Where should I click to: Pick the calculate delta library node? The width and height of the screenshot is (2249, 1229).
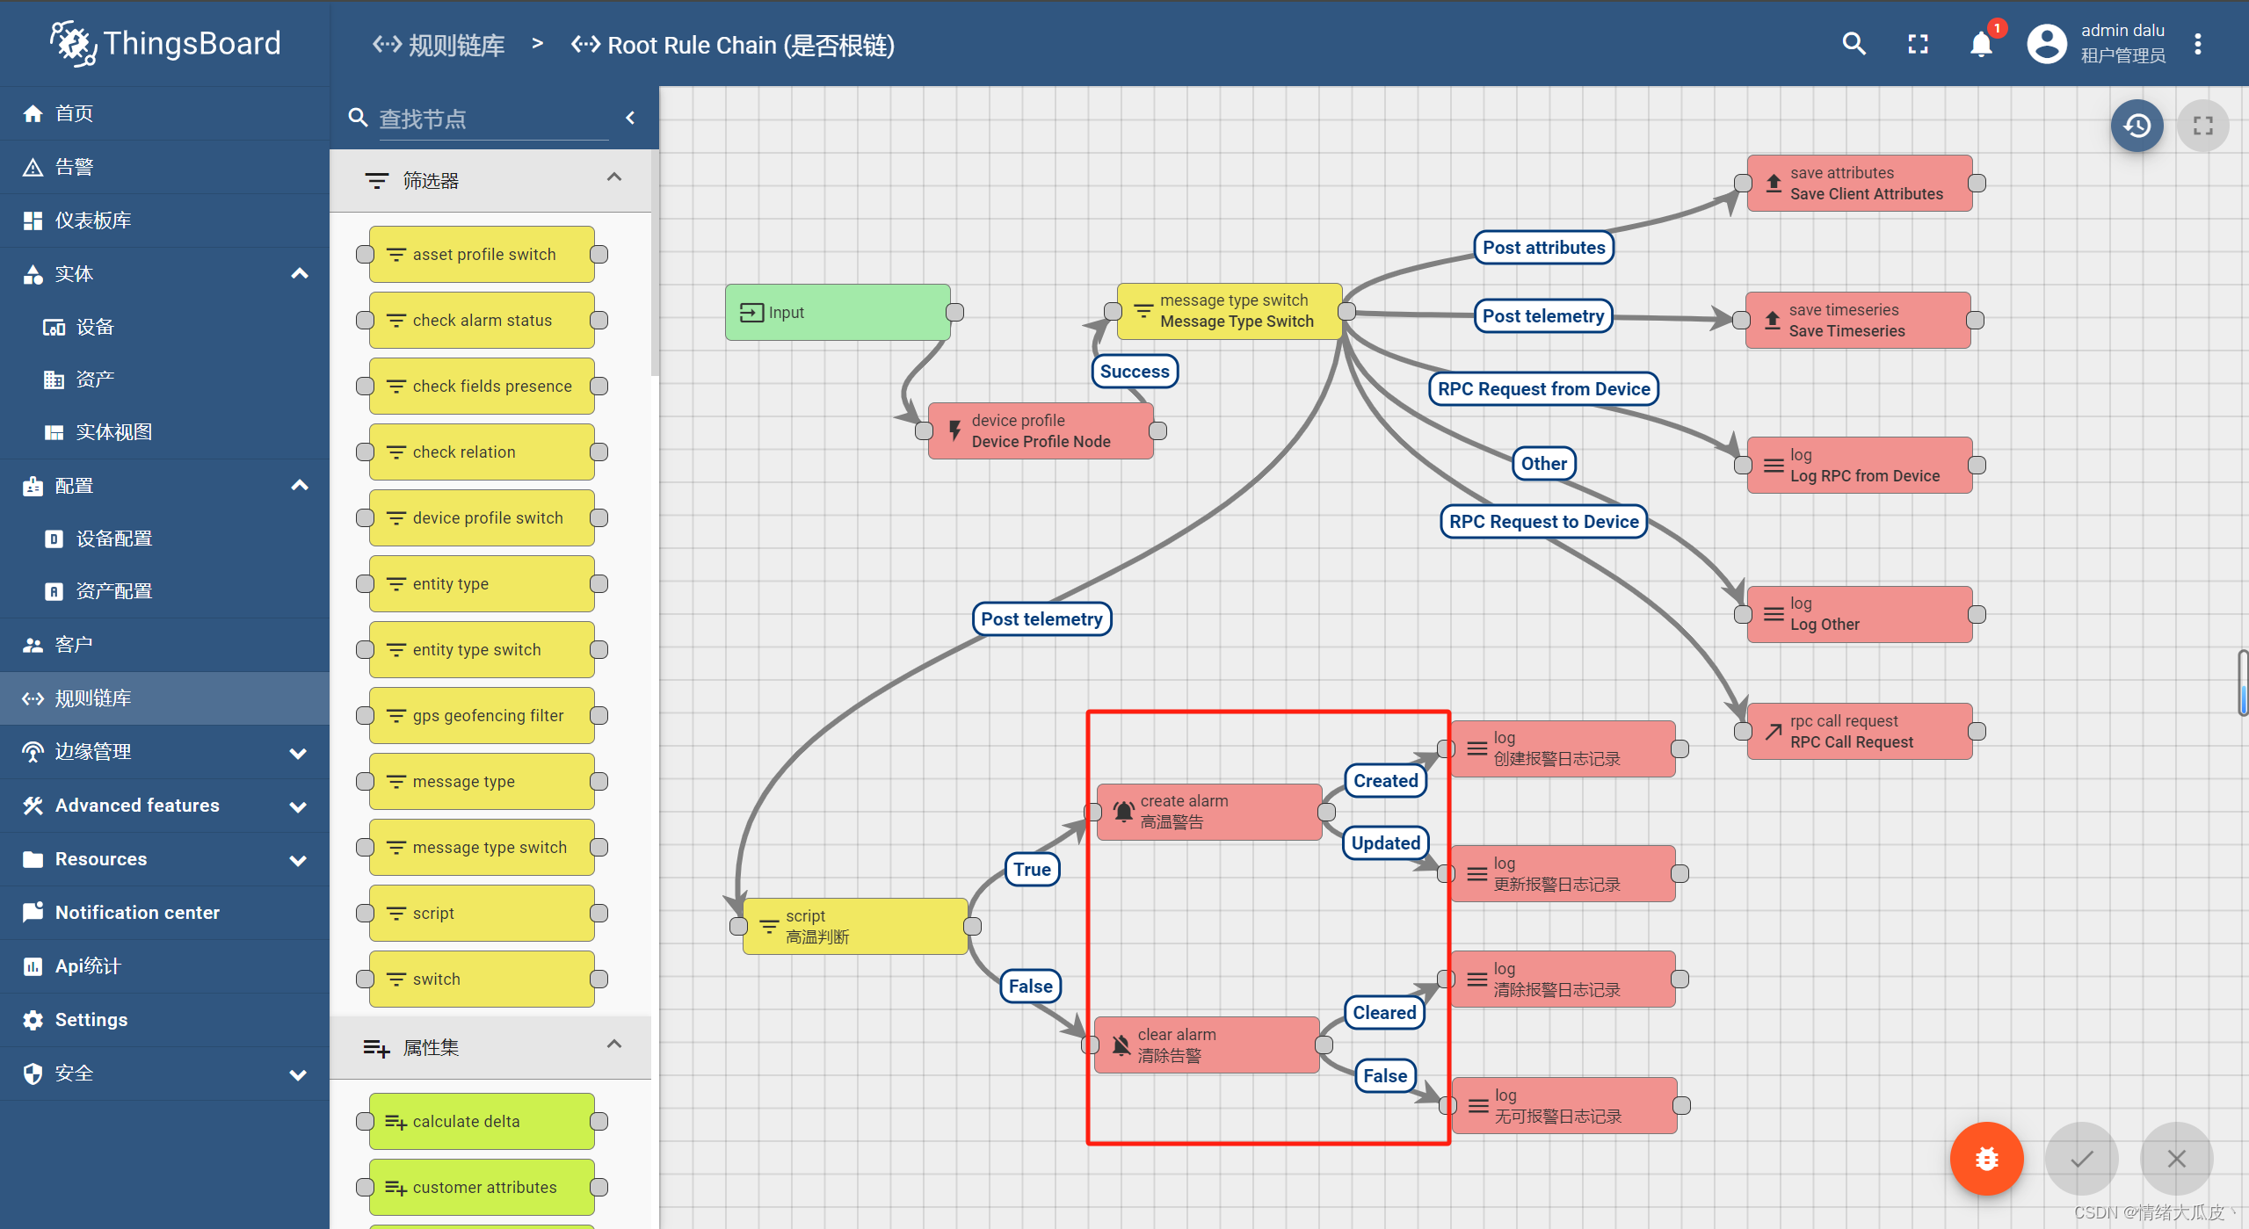482,1121
